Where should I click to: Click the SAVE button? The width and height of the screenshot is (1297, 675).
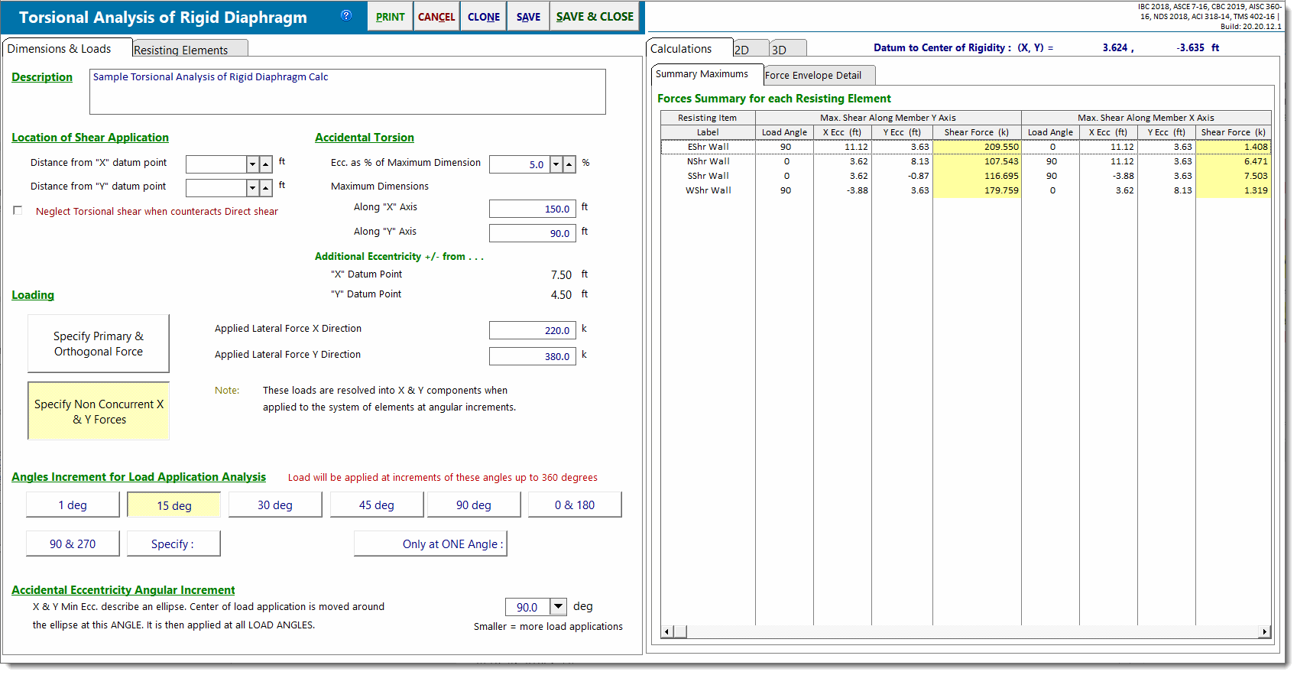(528, 17)
